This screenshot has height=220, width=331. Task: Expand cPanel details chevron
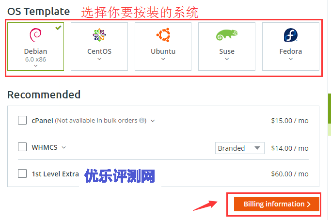(153, 121)
